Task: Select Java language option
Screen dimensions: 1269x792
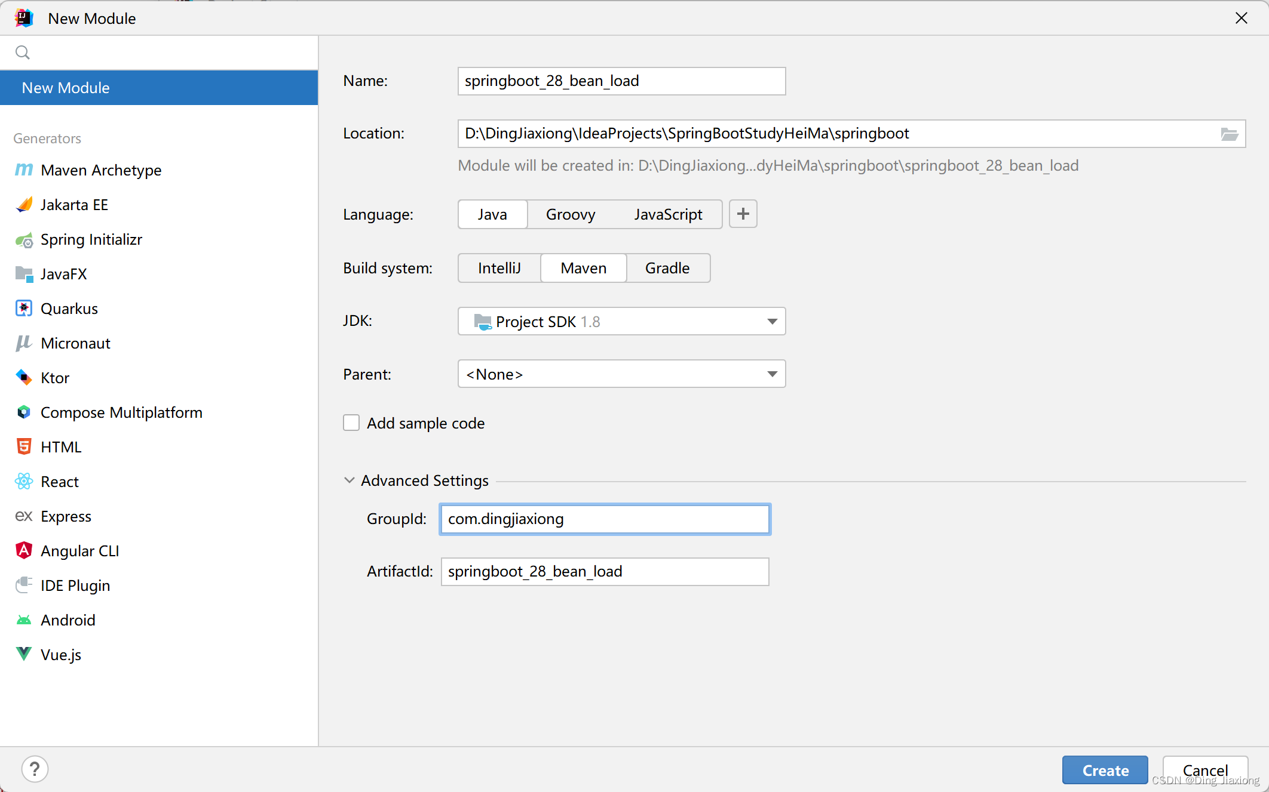Action: click(x=492, y=214)
